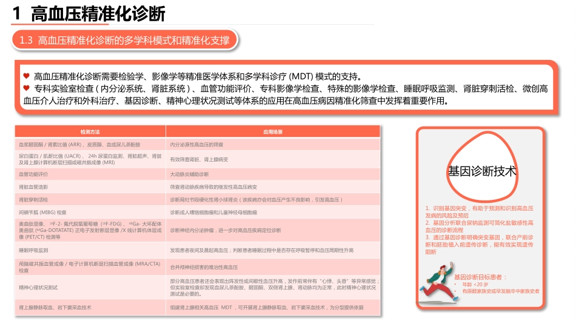Select point 3, "通过基因诊断明确突变基因"

(x=480, y=245)
